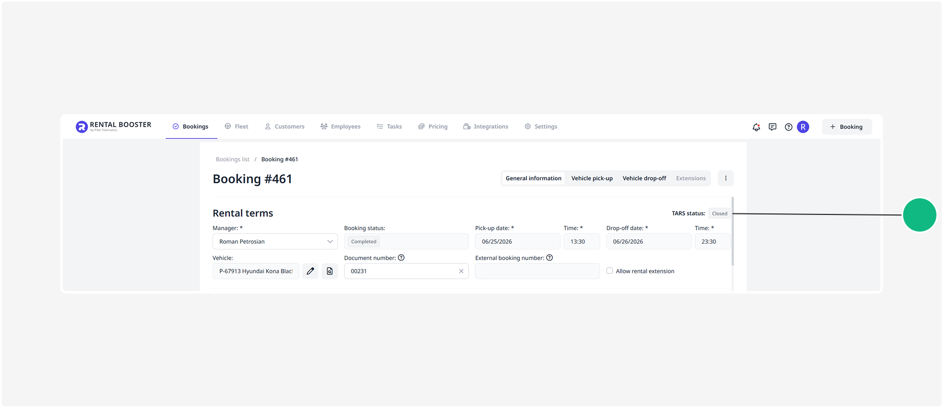
Task: Click the External booking number field
Action: tap(537, 271)
